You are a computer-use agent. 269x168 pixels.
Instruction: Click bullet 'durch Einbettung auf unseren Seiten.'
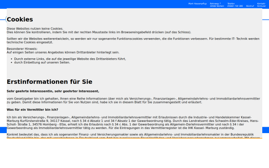(x=42, y=62)
